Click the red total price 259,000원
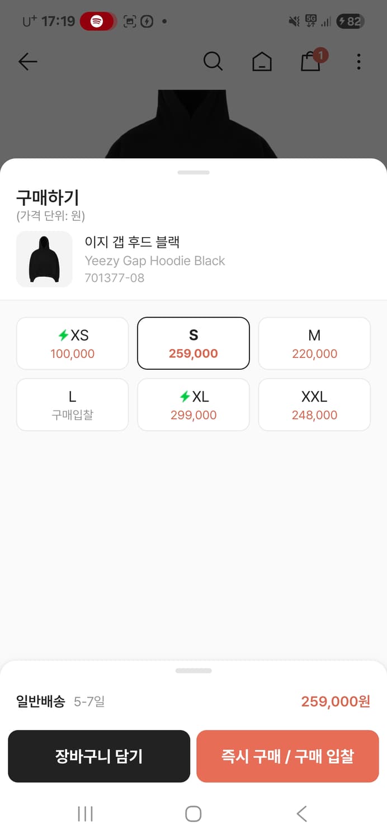Image resolution: width=387 pixels, height=839 pixels. point(334,701)
